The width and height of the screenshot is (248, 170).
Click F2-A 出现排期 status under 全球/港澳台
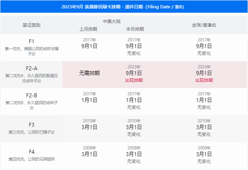(204, 80)
